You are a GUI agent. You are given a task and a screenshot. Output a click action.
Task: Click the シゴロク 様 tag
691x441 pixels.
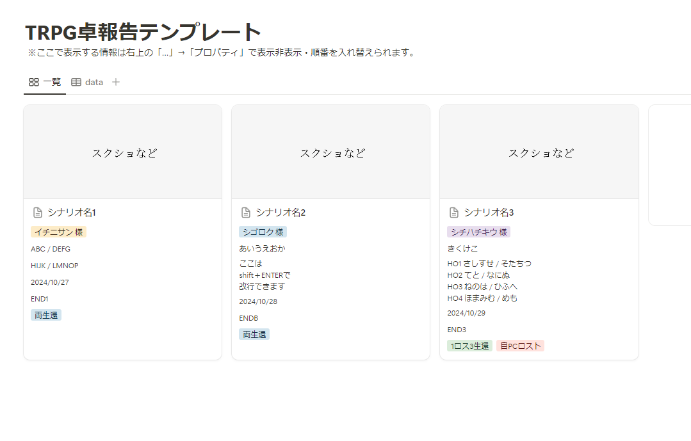263,232
